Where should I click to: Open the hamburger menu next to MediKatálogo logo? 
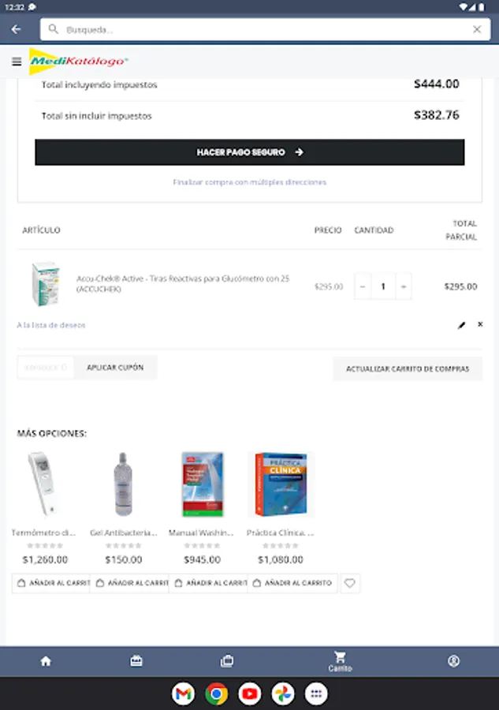[17, 62]
